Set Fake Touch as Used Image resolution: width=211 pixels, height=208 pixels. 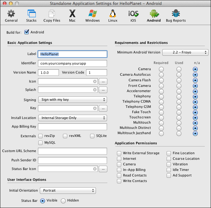click(179, 112)
